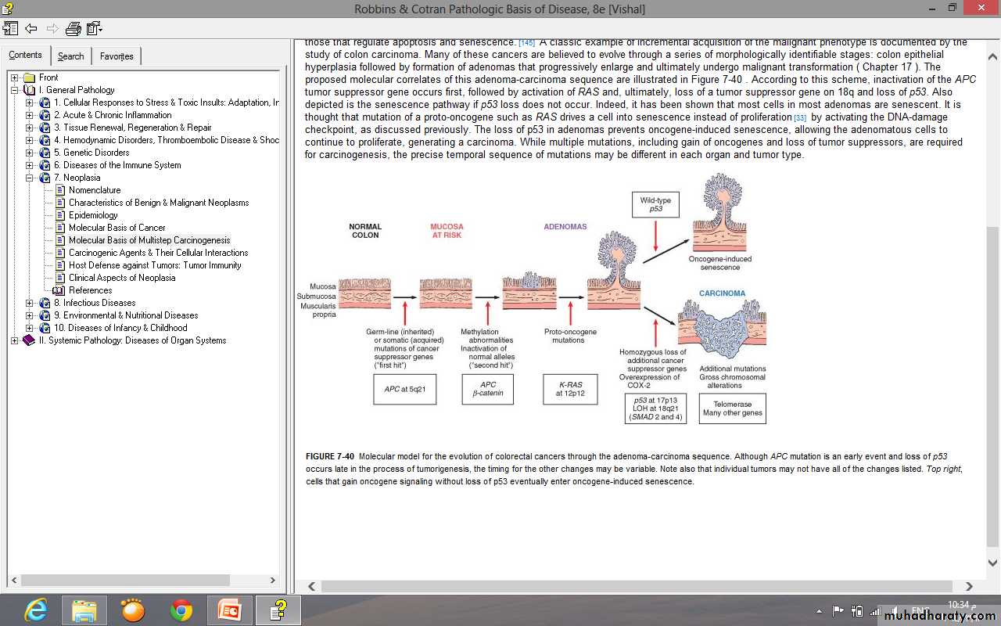Collapse the 7. Neoplasia tree node

point(30,178)
